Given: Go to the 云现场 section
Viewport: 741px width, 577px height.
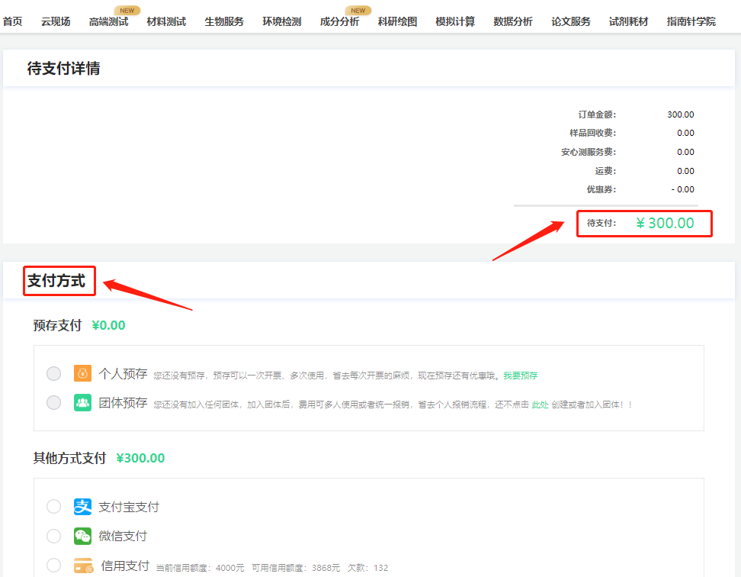Looking at the screenshot, I should coord(55,21).
